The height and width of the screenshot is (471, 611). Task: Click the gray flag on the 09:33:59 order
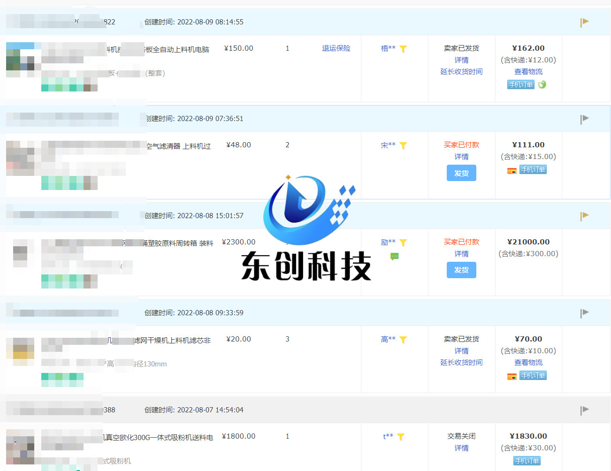pos(584,313)
